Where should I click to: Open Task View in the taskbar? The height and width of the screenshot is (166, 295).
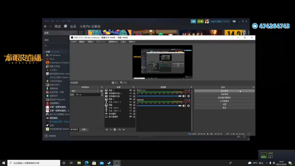click(71, 163)
